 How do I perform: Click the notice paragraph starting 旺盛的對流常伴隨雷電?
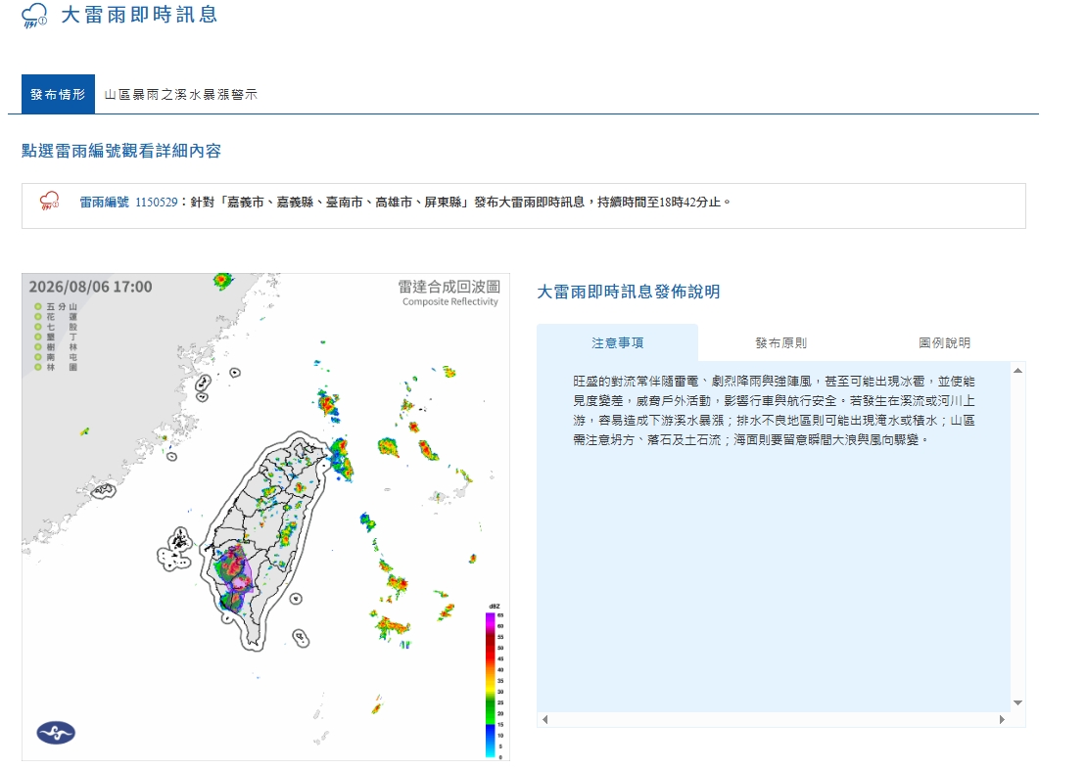tap(774, 410)
